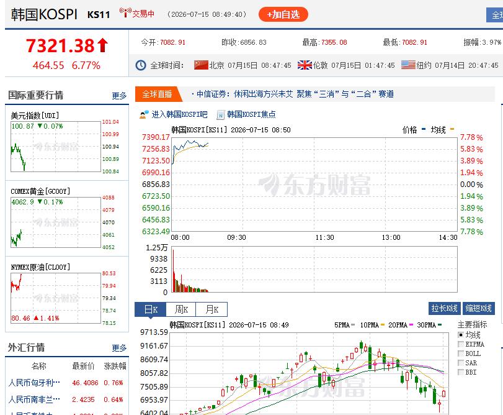
Task: Click the 昨收 6856.83 value
Action: 253,42
